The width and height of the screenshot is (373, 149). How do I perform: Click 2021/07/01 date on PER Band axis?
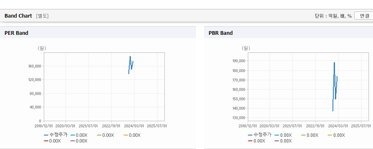(x=88, y=126)
